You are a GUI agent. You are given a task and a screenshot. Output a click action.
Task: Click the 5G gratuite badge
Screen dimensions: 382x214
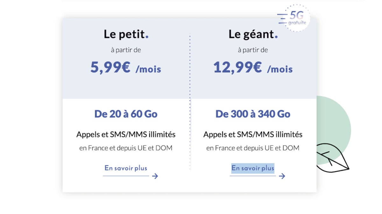[x=294, y=18]
